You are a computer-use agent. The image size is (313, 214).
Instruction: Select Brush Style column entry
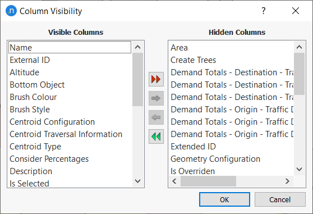pyautogui.click(x=70, y=110)
